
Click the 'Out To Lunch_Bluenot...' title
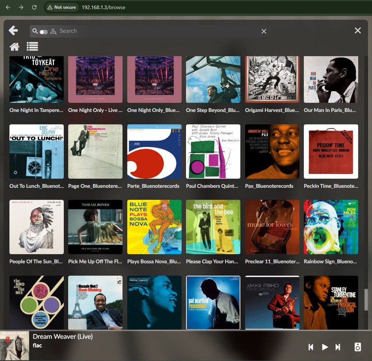click(x=37, y=186)
